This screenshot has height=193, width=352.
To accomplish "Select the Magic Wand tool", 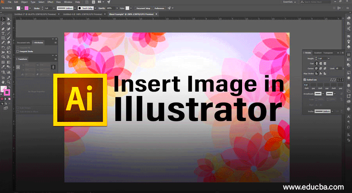I will (x=3, y=23).
